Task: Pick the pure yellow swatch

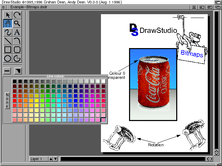Action: pyautogui.click(x=37, y=101)
